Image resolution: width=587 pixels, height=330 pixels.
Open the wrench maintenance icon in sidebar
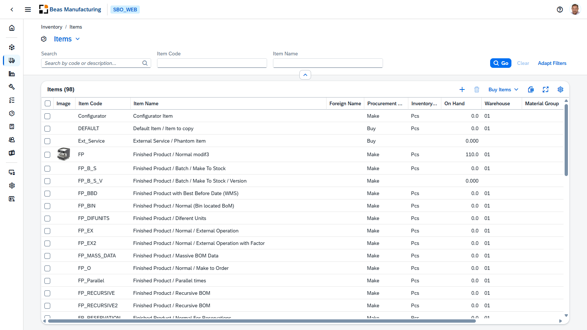pos(12,87)
